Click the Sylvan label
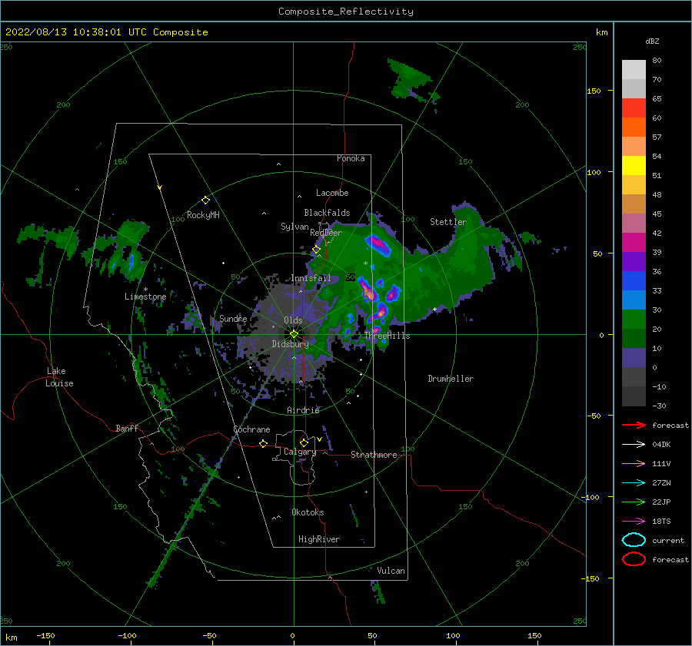 [x=294, y=226]
